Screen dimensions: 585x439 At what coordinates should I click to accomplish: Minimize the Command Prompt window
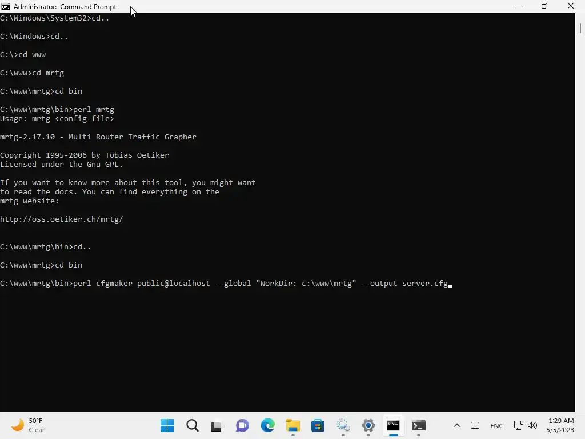tap(519, 6)
